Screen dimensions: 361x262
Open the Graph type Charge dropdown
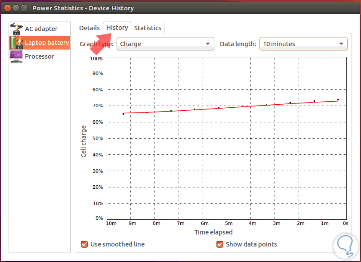point(165,44)
